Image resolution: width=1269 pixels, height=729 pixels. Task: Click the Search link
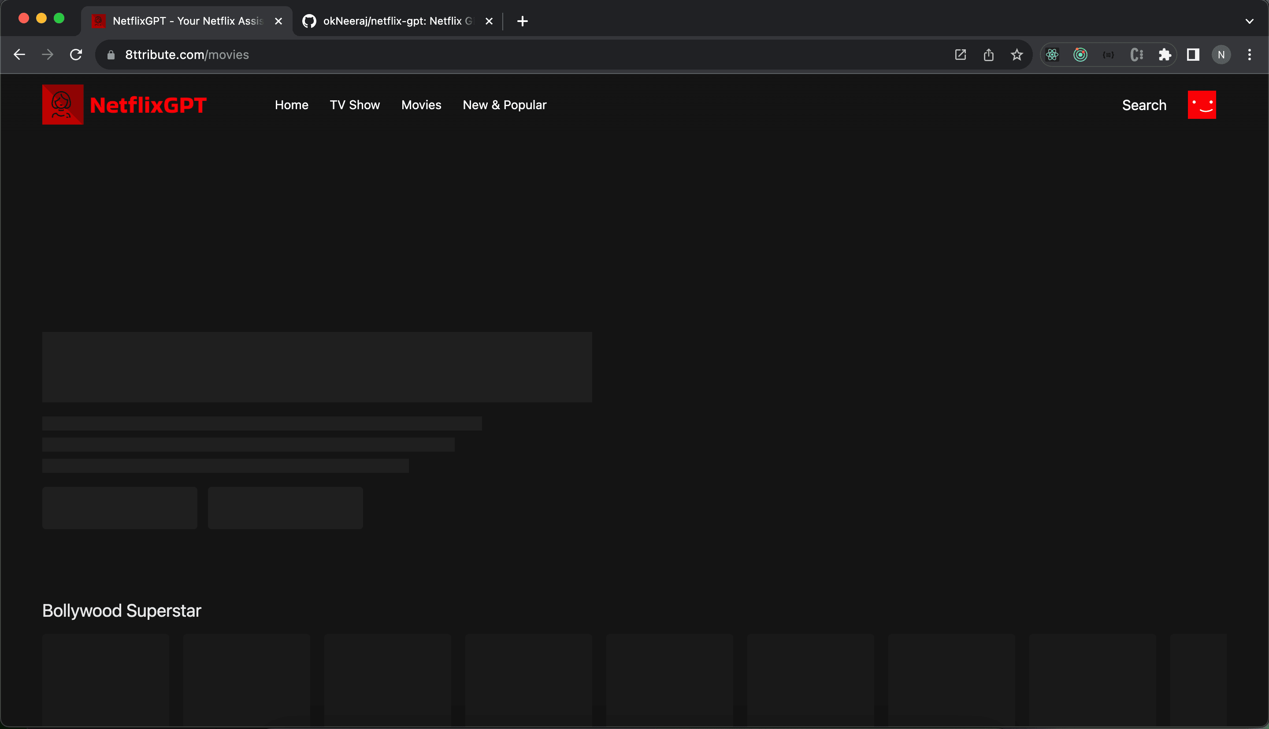(1144, 105)
